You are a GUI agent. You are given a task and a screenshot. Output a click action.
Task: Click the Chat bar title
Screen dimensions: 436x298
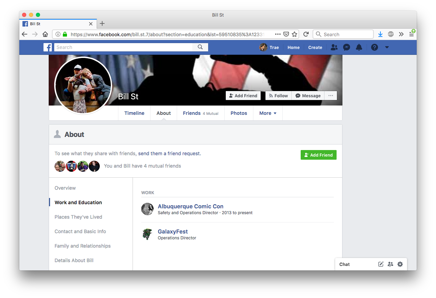click(345, 264)
